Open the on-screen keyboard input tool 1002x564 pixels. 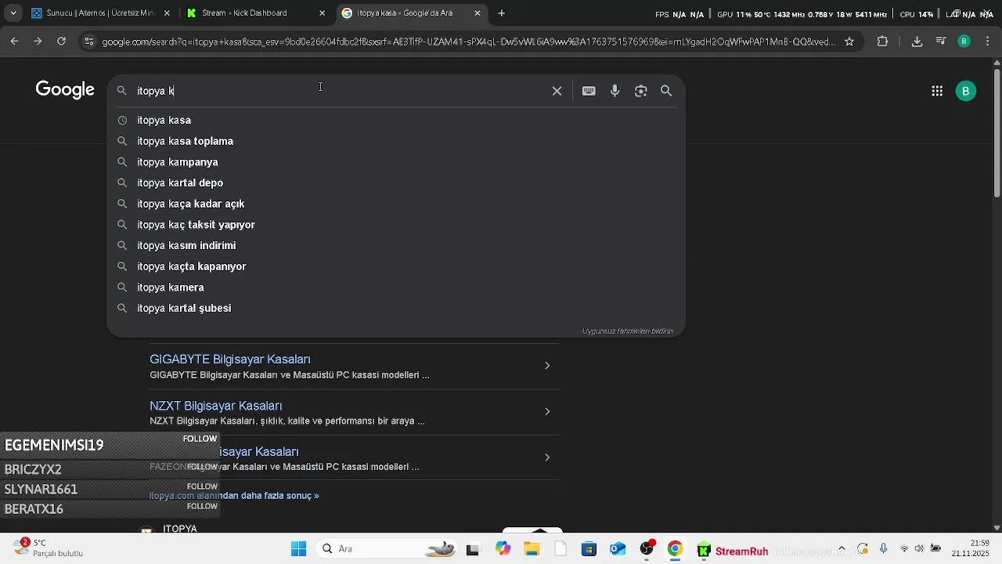[589, 91]
